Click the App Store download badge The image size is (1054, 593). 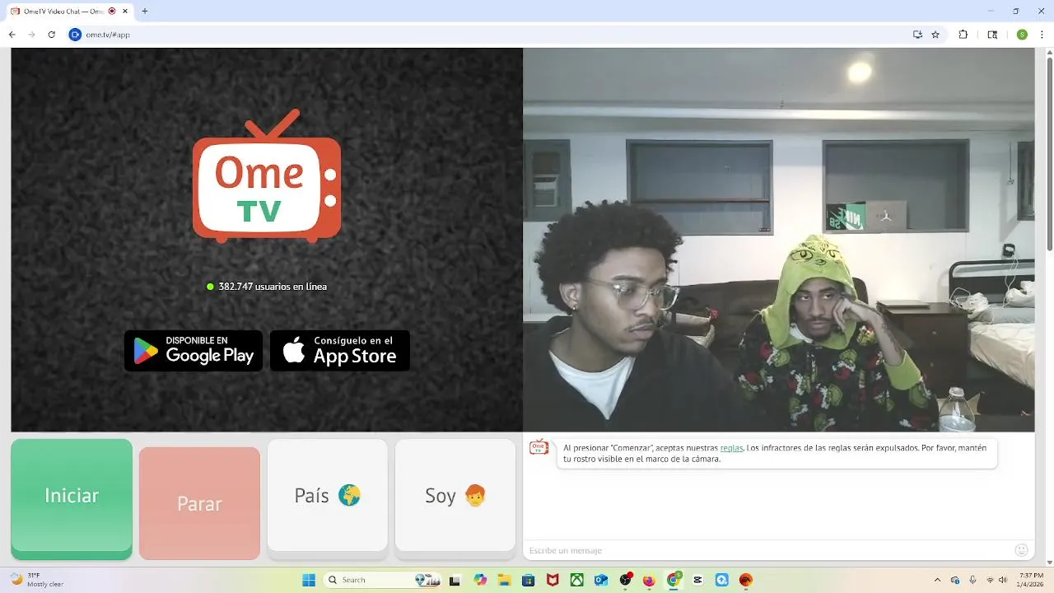[340, 351]
